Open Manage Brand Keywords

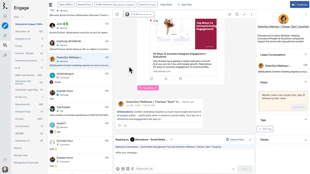(26, 163)
